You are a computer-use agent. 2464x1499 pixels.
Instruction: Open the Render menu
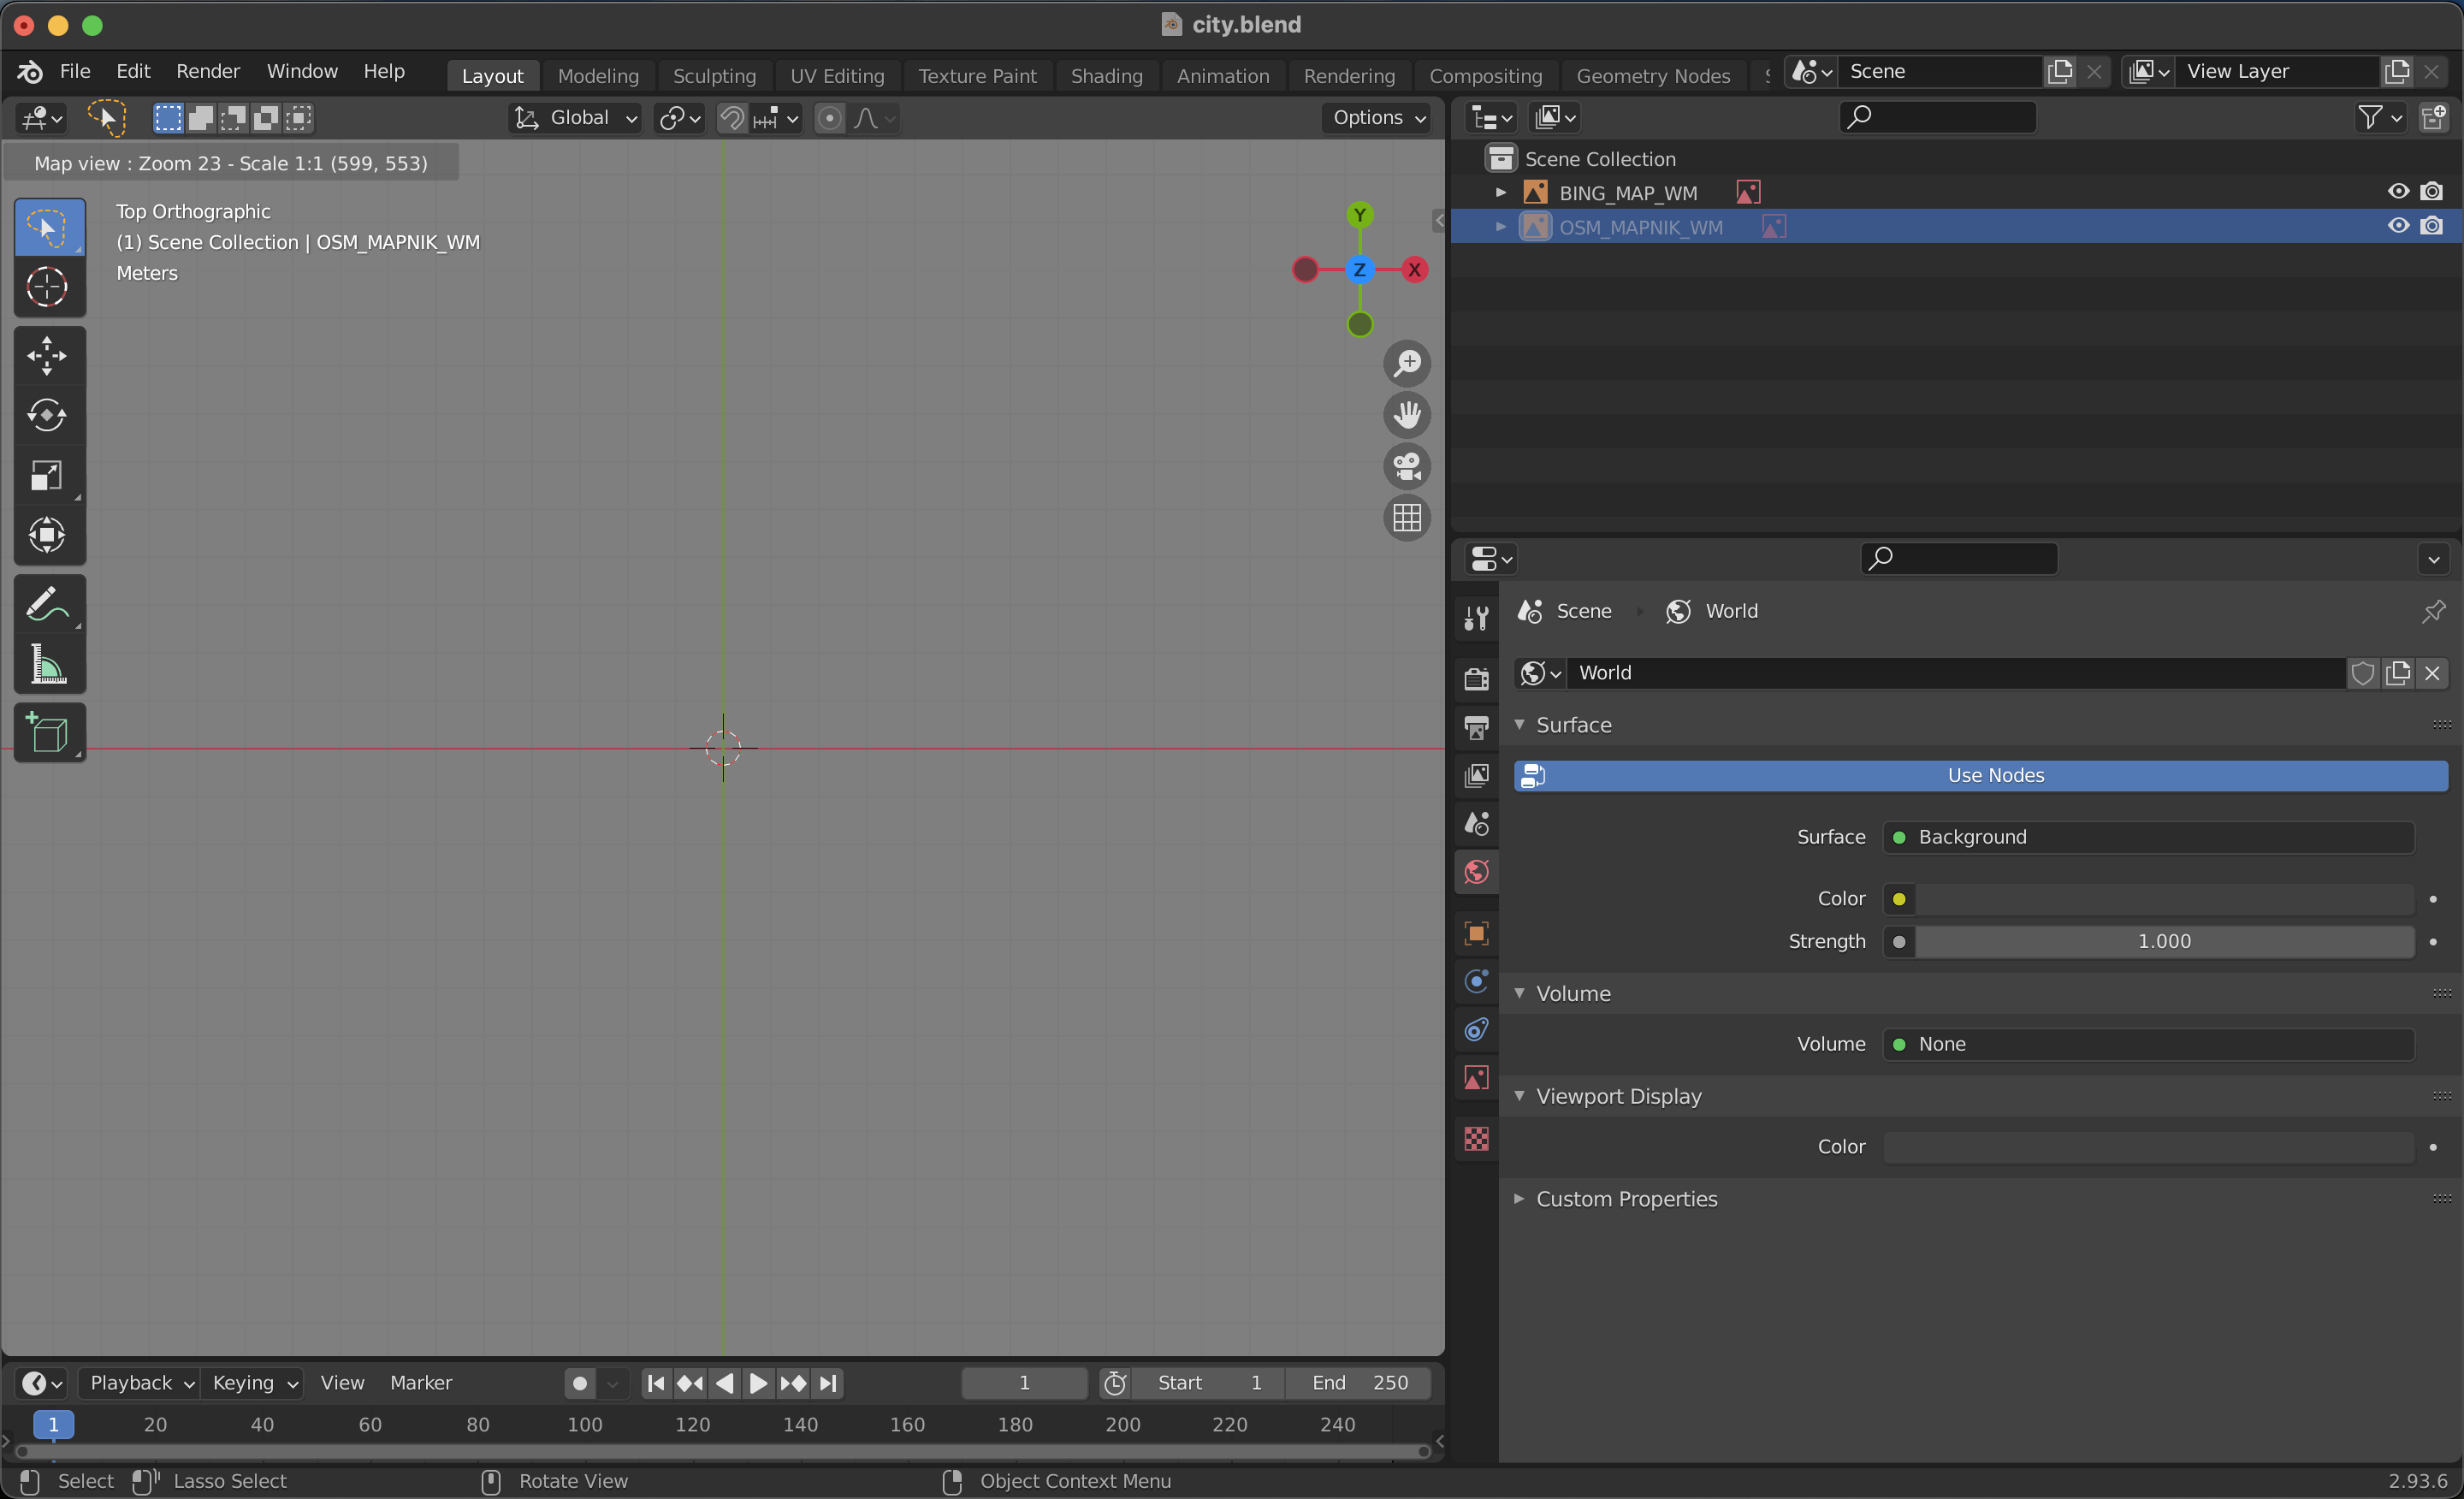tap(207, 71)
